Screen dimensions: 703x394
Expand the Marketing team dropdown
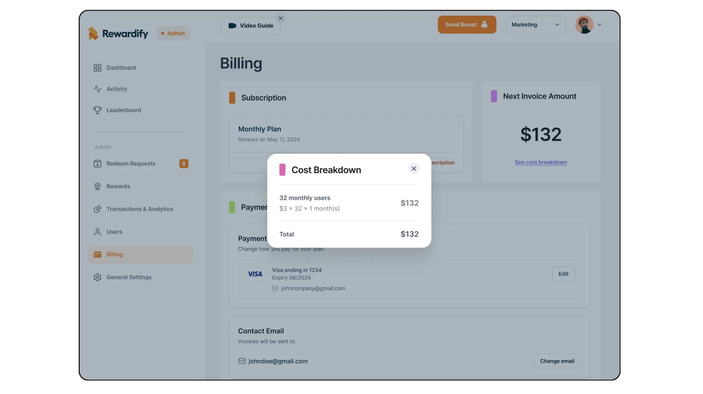535,25
